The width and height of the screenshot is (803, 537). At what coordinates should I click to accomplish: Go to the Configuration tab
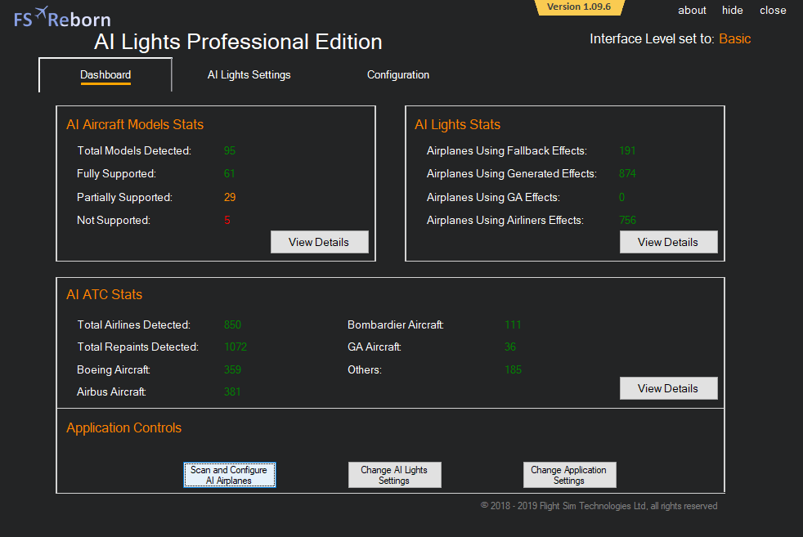(x=397, y=75)
